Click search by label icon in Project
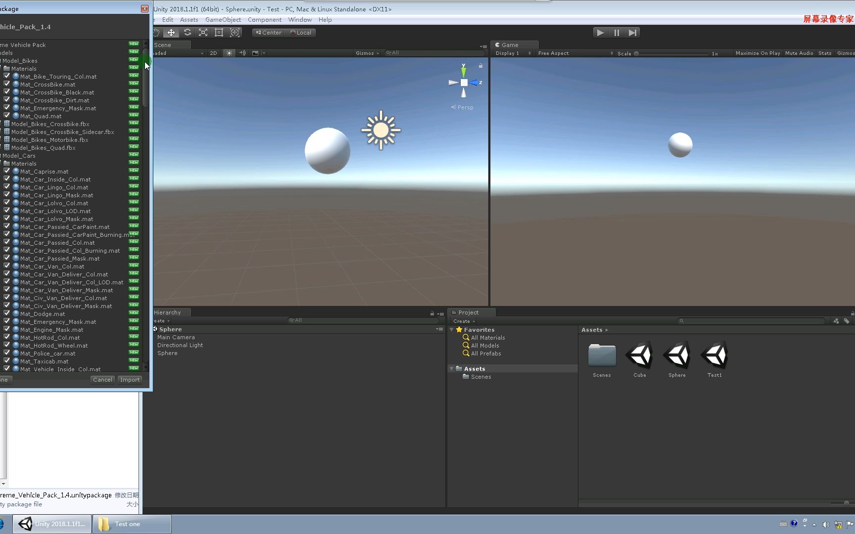The width and height of the screenshot is (855, 534). tap(847, 321)
